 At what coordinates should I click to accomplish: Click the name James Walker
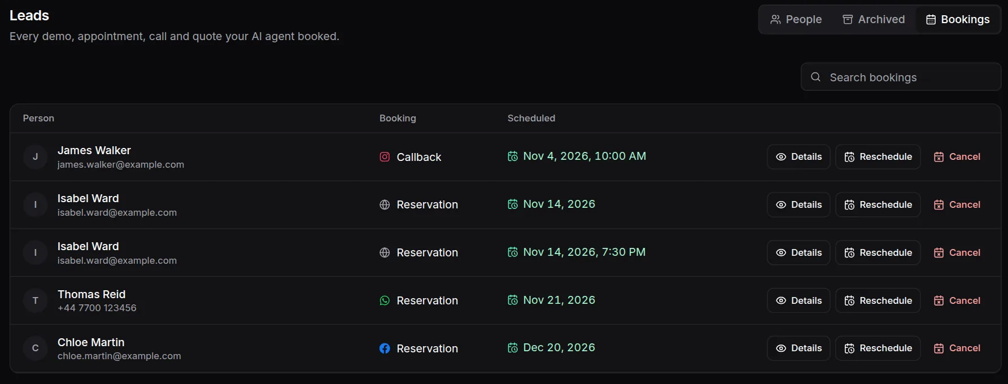94,150
